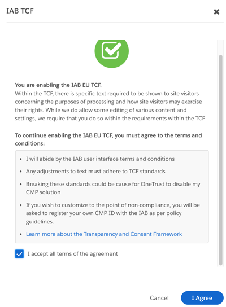Image resolution: width=226 pixels, height=307 pixels.
Task: Cancel enabling the IAB TCF
Action: (159, 298)
